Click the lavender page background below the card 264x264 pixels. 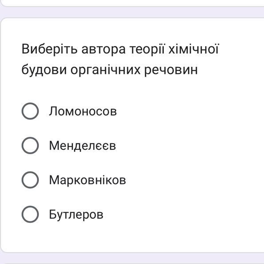[x=132, y=258]
